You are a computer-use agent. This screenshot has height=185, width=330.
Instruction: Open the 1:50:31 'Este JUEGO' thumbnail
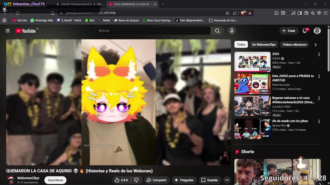[x=252, y=84]
